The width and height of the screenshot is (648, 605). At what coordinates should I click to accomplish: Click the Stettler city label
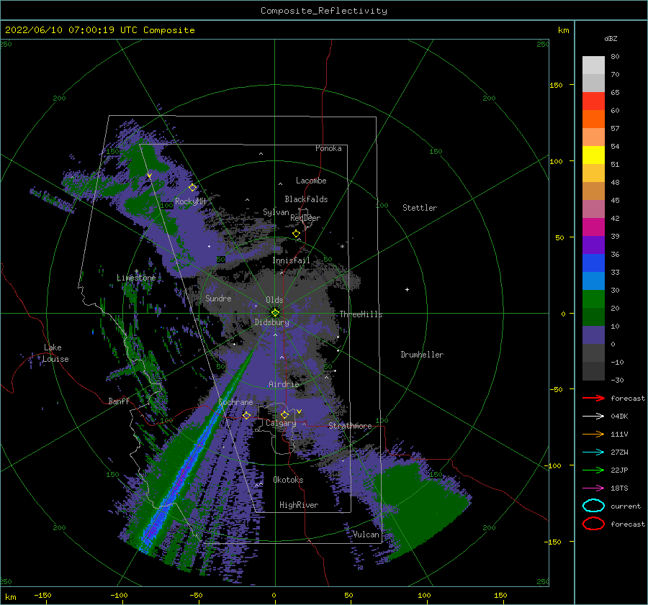pos(420,208)
